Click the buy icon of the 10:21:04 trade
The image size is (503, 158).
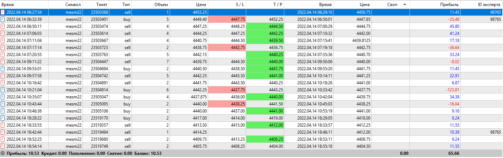point(3,90)
